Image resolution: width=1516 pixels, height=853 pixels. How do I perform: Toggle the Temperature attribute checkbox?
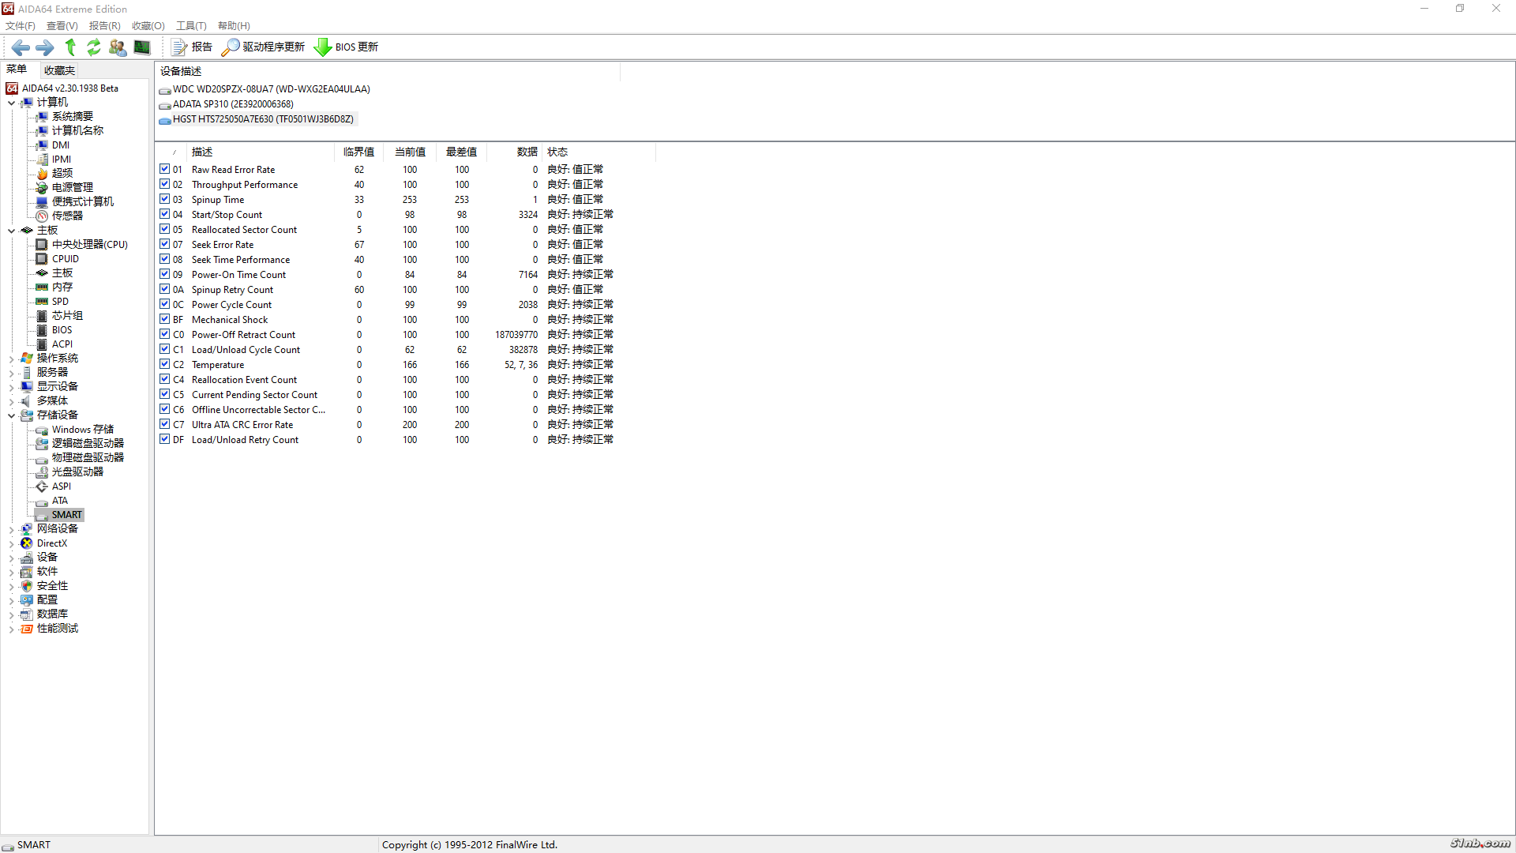164,364
